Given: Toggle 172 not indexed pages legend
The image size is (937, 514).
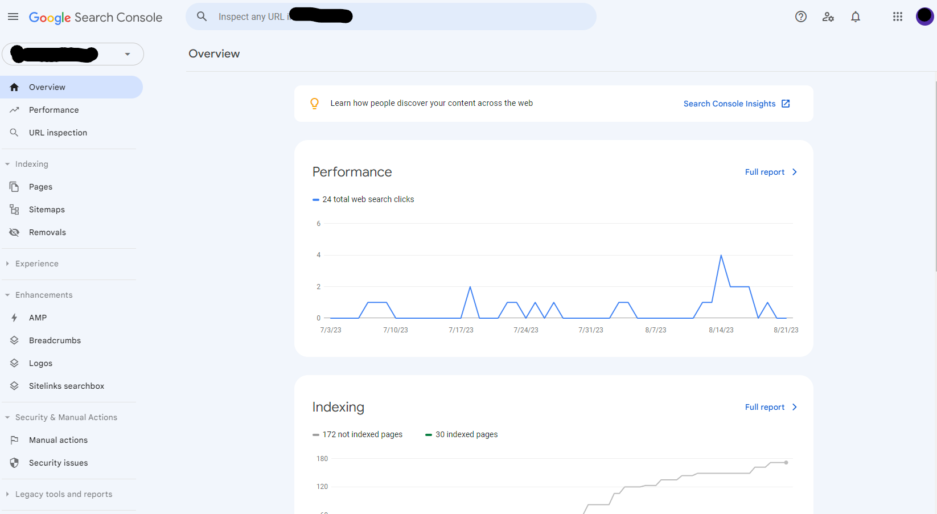Looking at the screenshot, I should coord(357,434).
